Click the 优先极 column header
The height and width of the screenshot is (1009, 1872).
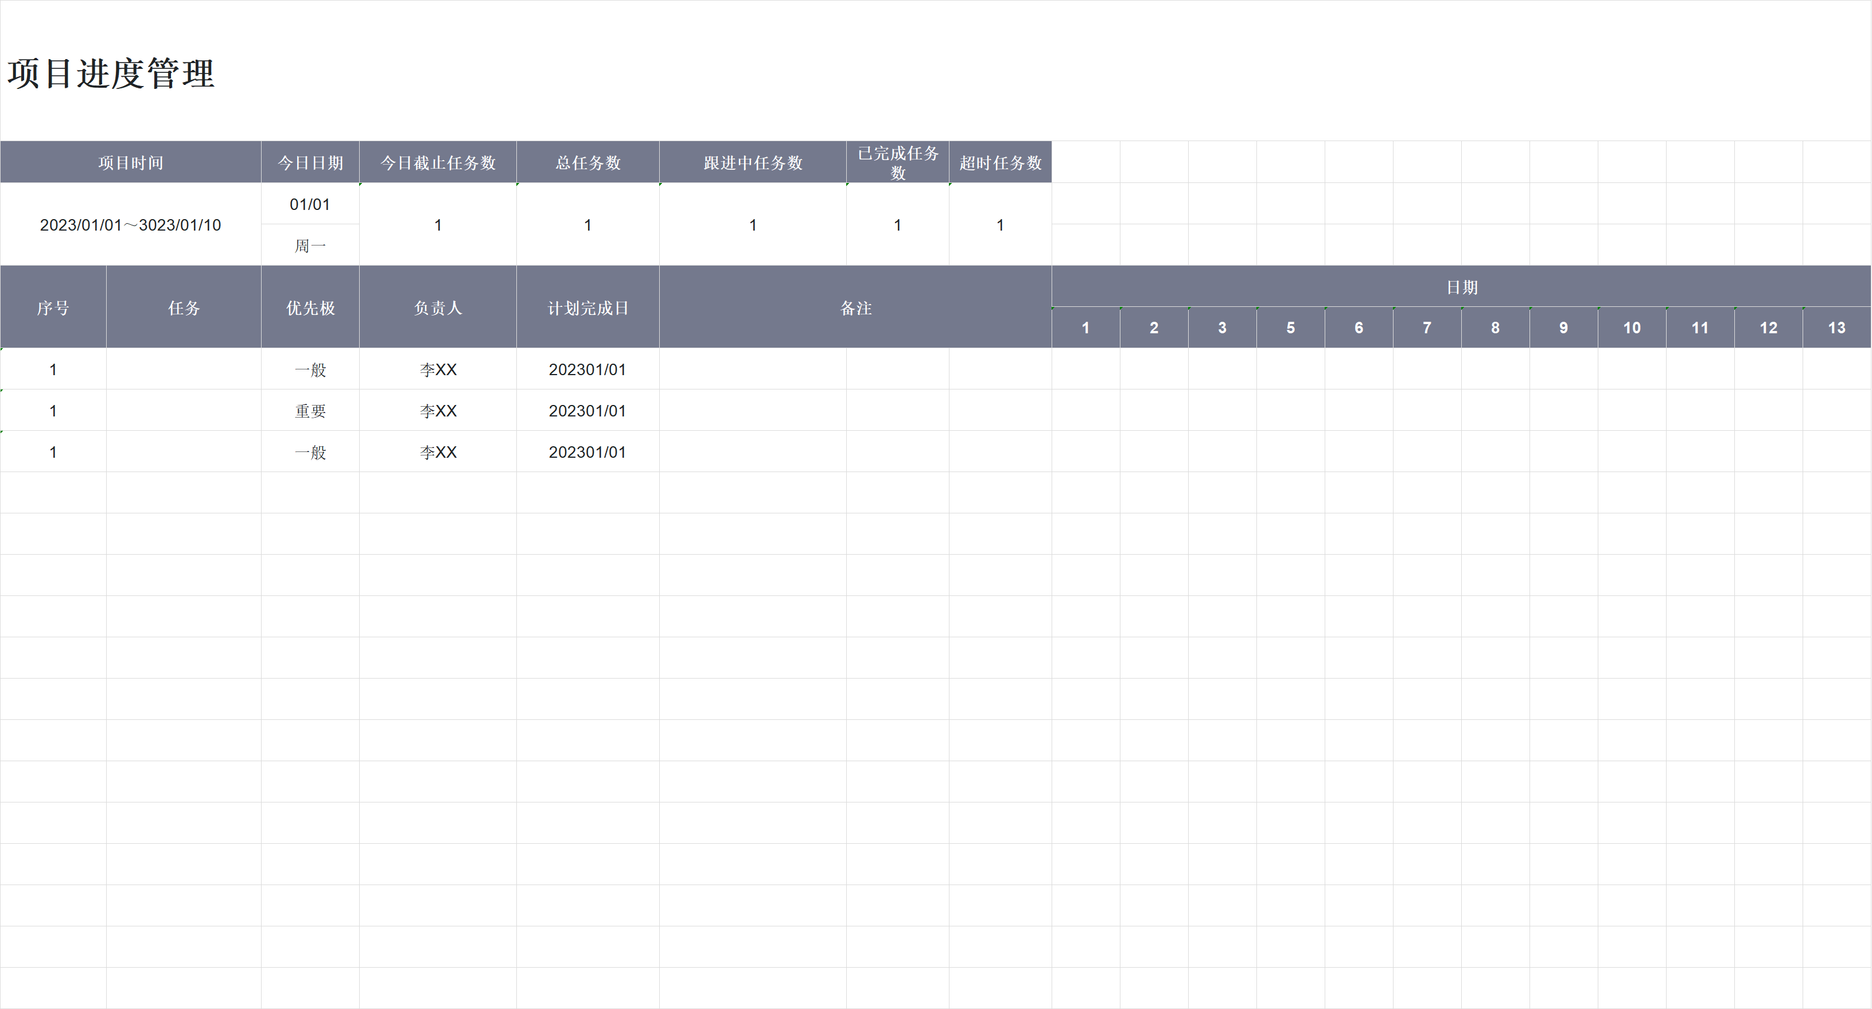pyautogui.click(x=310, y=308)
